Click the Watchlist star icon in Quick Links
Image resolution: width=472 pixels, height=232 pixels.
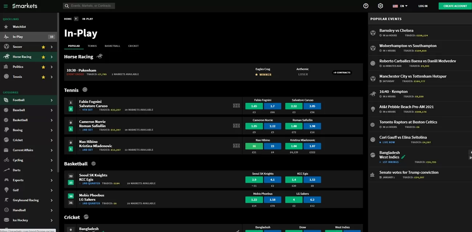click(6, 27)
